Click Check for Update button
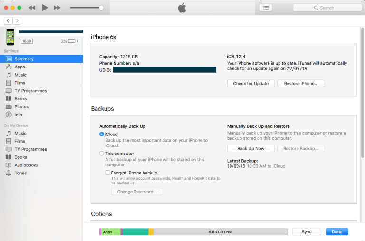Viewport: 365px width, 241px height. point(251,83)
